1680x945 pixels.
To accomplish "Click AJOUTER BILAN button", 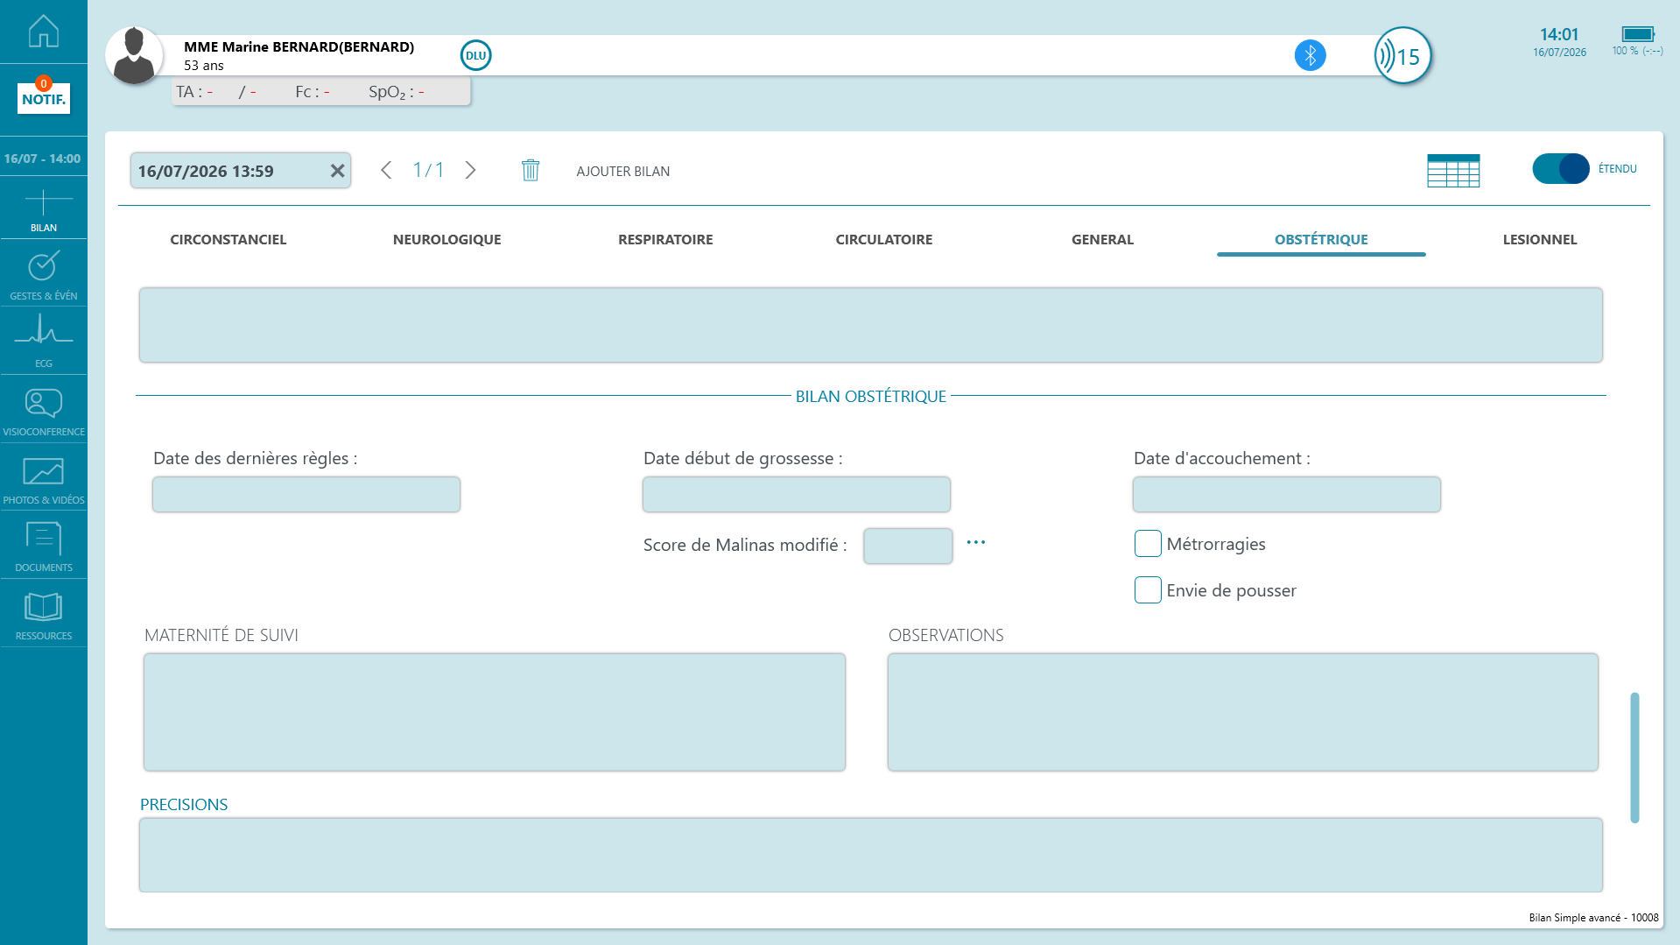I will [x=623, y=172].
